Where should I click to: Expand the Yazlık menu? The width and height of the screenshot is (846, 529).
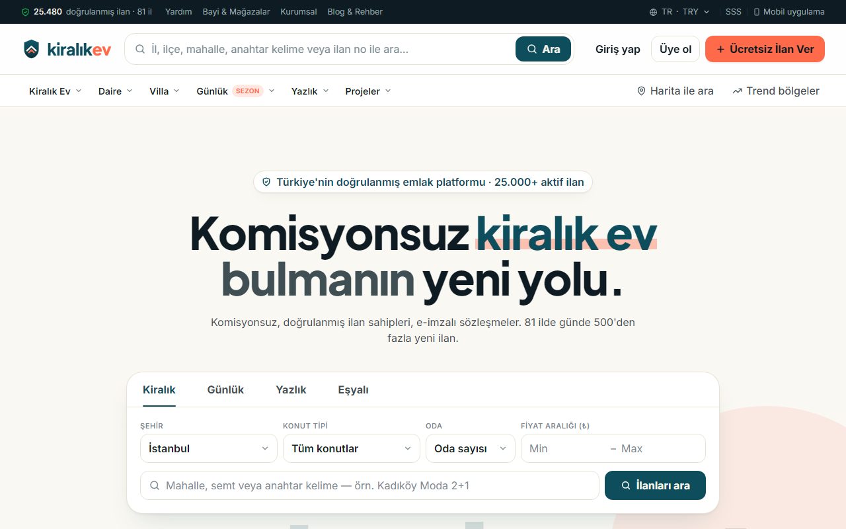coord(310,91)
